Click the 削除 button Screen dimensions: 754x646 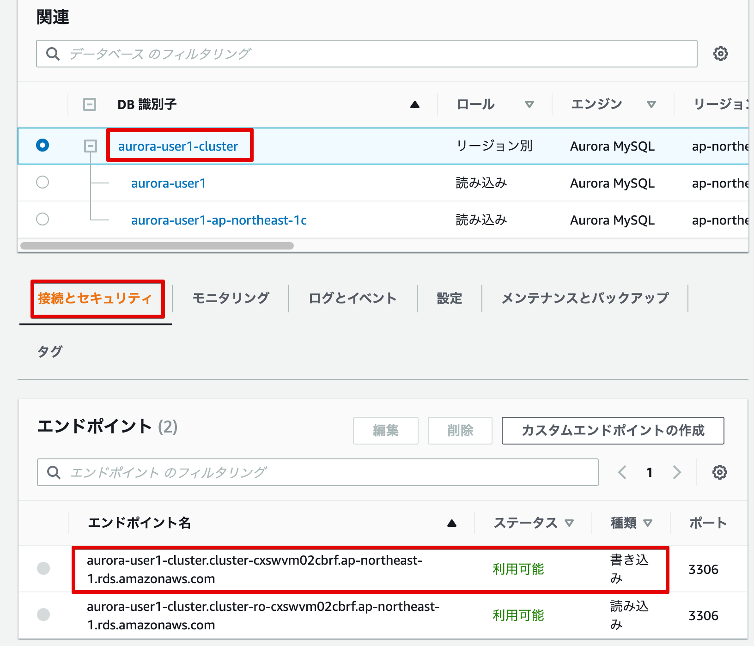460,431
